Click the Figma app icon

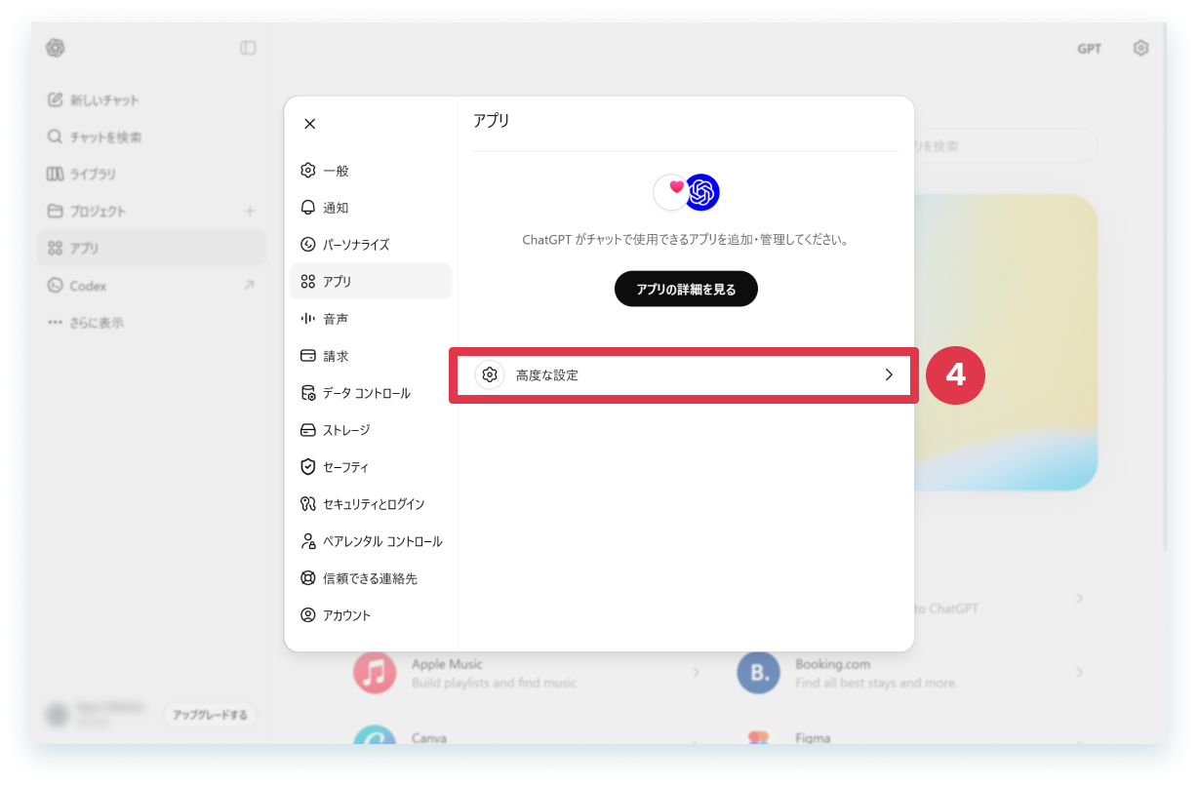758,737
